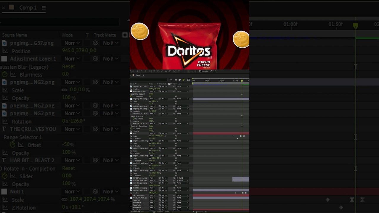Click the Mode column header

(x=151, y=84)
